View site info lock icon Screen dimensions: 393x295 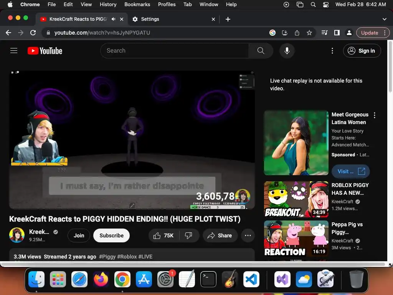point(48,33)
